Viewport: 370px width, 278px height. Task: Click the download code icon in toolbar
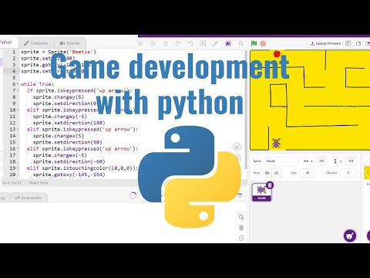click(203, 43)
